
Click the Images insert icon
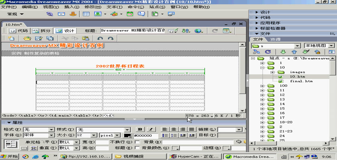[98, 14]
